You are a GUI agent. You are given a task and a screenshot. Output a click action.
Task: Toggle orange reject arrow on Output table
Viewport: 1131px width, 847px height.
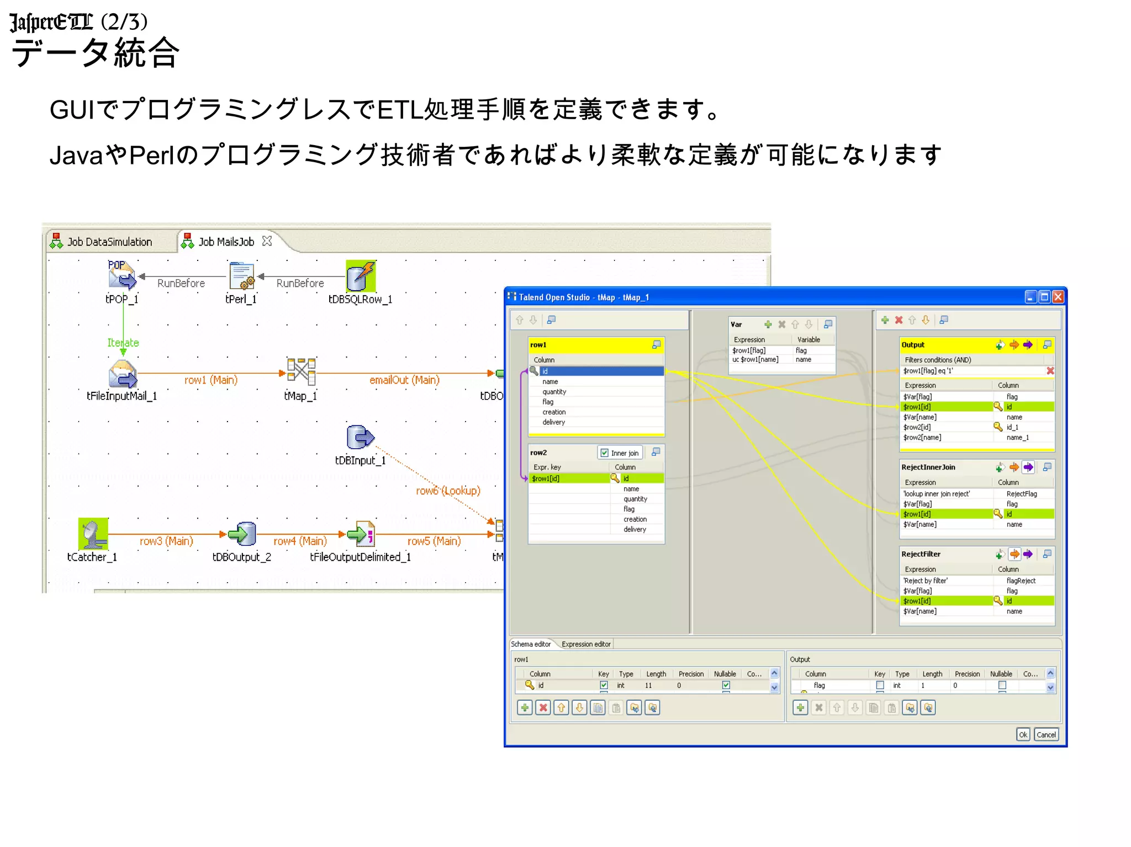click(1014, 345)
